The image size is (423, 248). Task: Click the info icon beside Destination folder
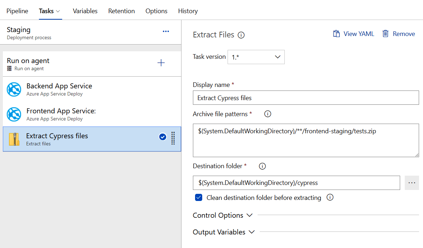262,166
